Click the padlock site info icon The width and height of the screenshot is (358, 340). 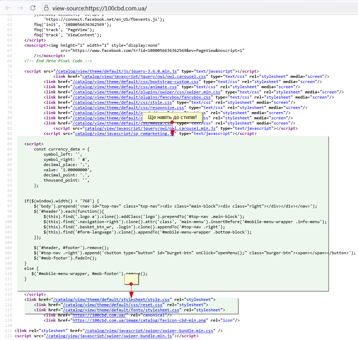[x=46, y=8]
